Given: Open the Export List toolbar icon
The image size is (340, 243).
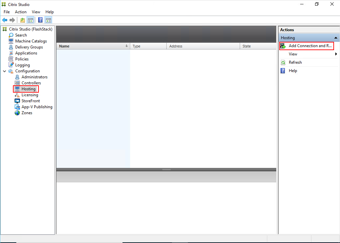Looking at the screenshot, I should [22, 20].
